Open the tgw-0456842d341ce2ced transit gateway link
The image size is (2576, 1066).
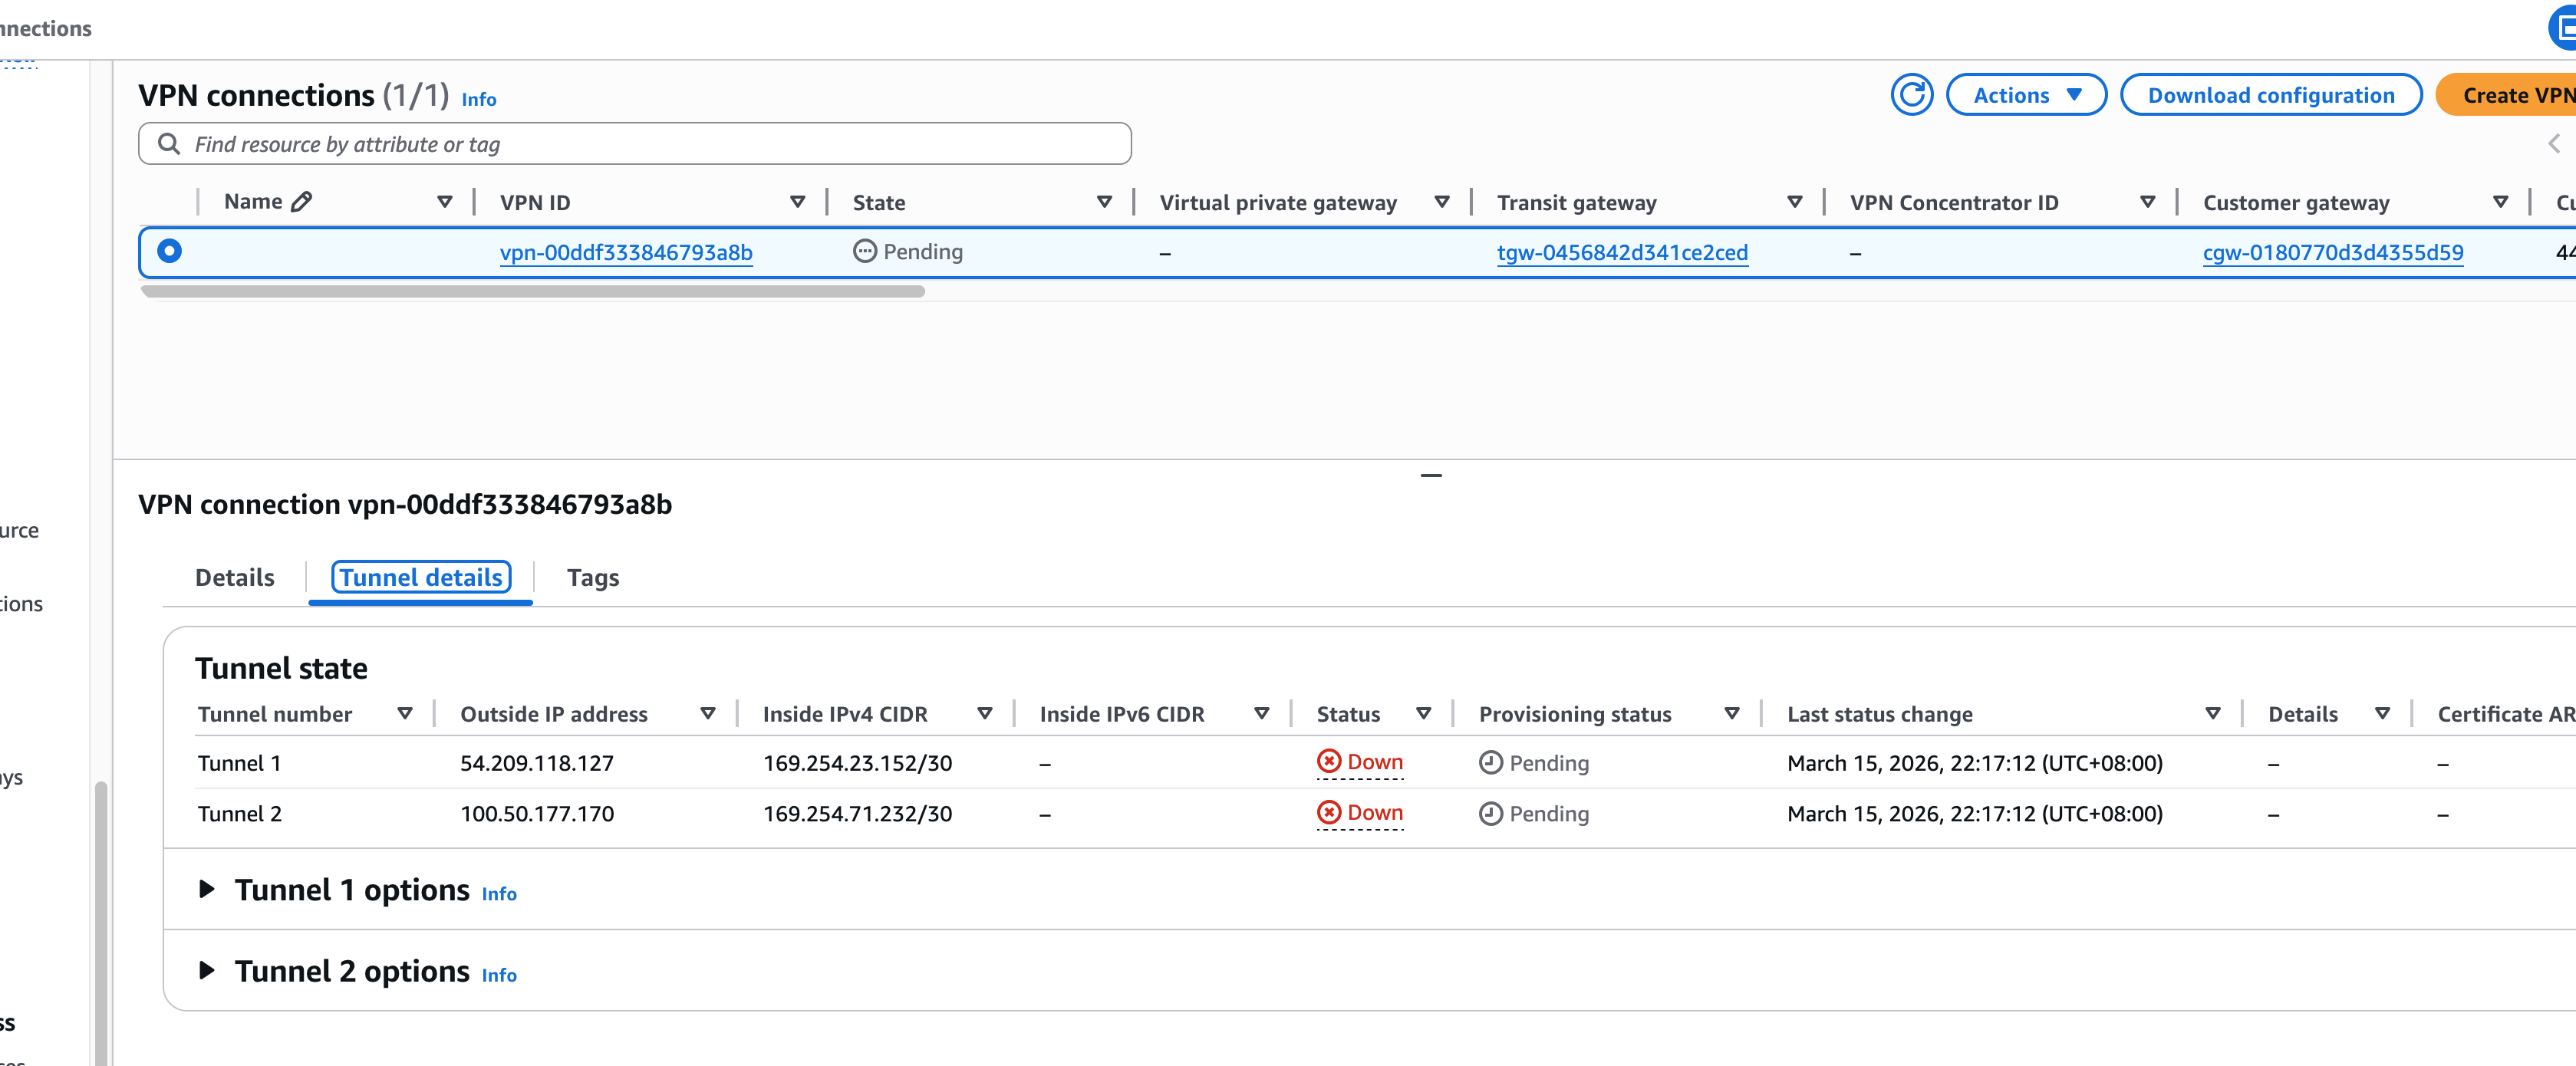(x=1622, y=252)
